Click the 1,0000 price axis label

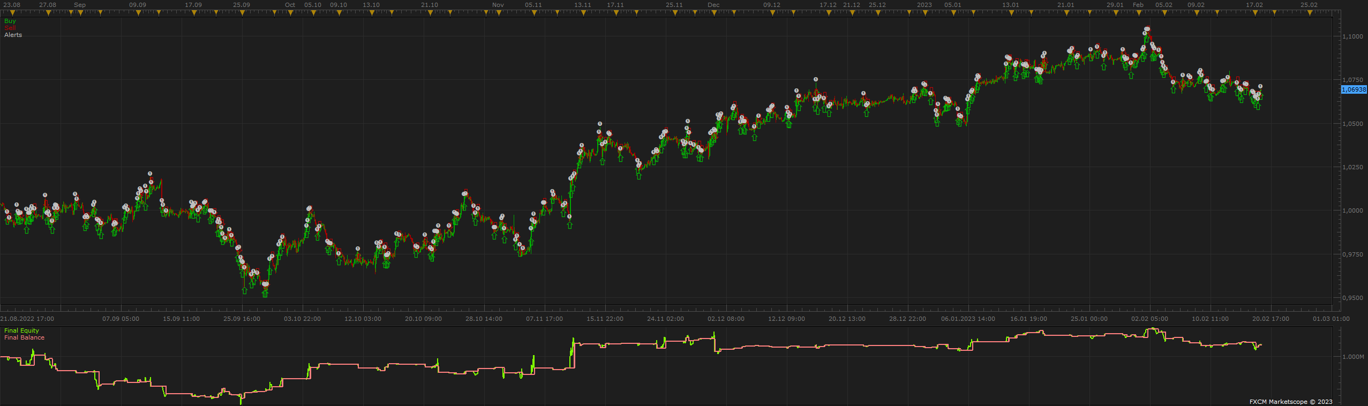[1353, 210]
